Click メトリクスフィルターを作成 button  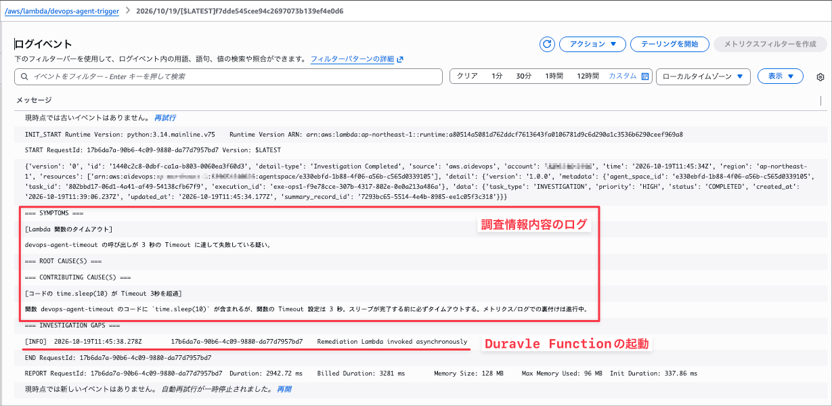pyautogui.click(x=770, y=44)
